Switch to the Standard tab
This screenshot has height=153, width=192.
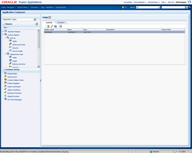[x=61, y=23]
